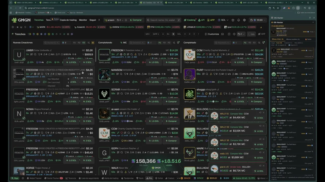This screenshot has height=182, width=325.
Task: Open the PURP Harold and the Purple Crayon avatar
Action: [x=189, y=74]
